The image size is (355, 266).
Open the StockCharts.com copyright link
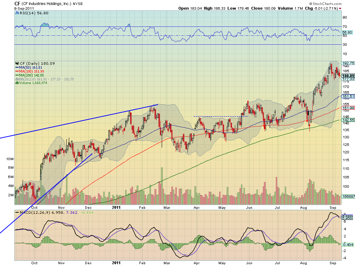pyautogui.click(x=325, y=4)
